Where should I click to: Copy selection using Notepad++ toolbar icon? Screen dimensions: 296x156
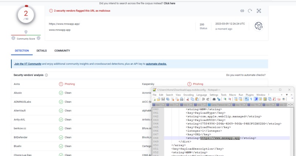(x=192, y=99)
